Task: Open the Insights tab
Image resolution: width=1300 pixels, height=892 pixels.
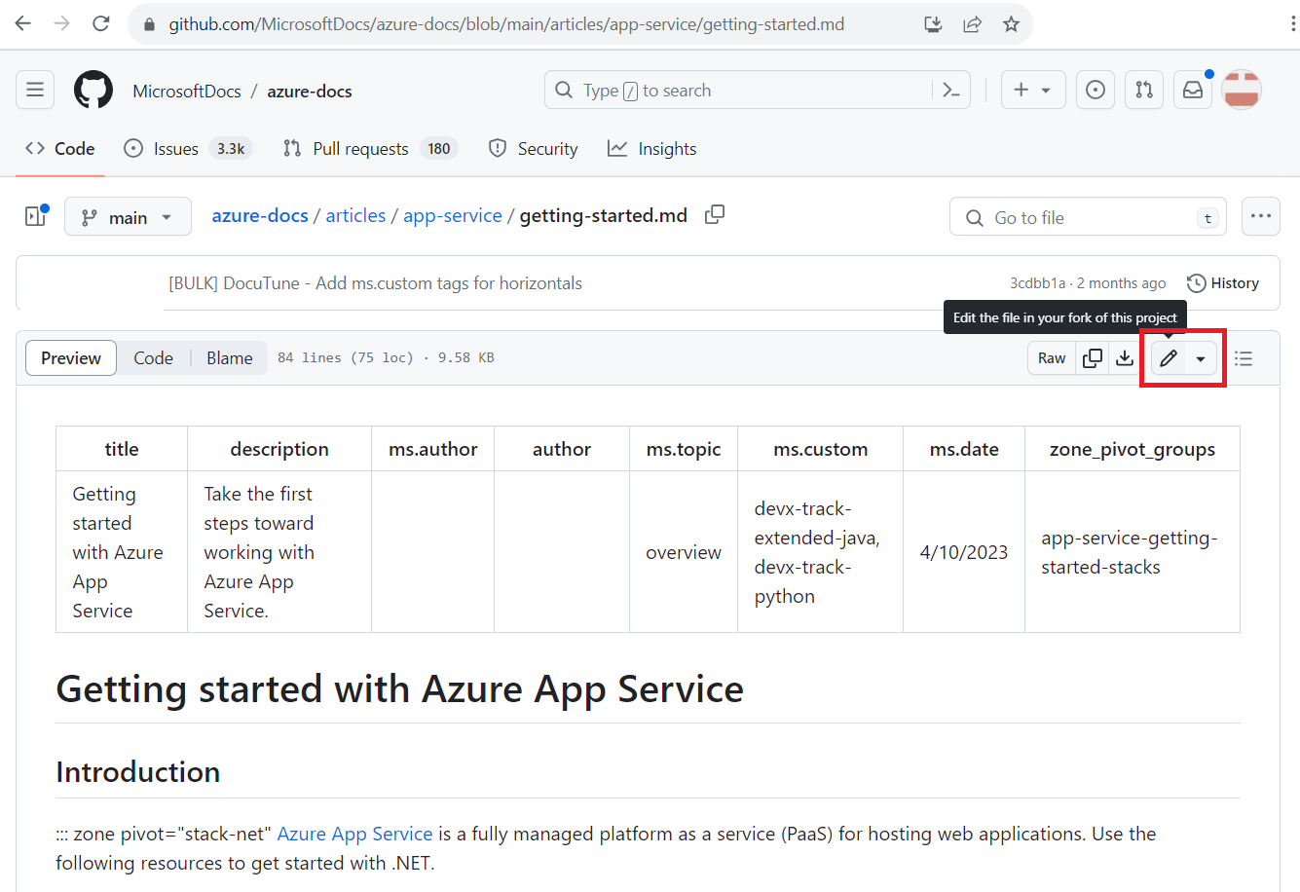Action: (x=651, y=148)
